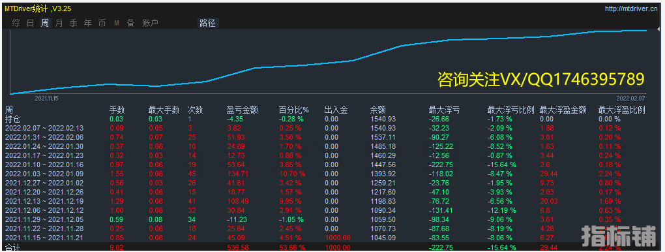This screenshot has height=252, width=665.
Task: Click floating profit cell 20.03
Action: click(x=549, y=201)
